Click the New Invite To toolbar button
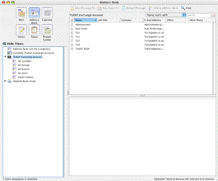 [x=108, y=8]
